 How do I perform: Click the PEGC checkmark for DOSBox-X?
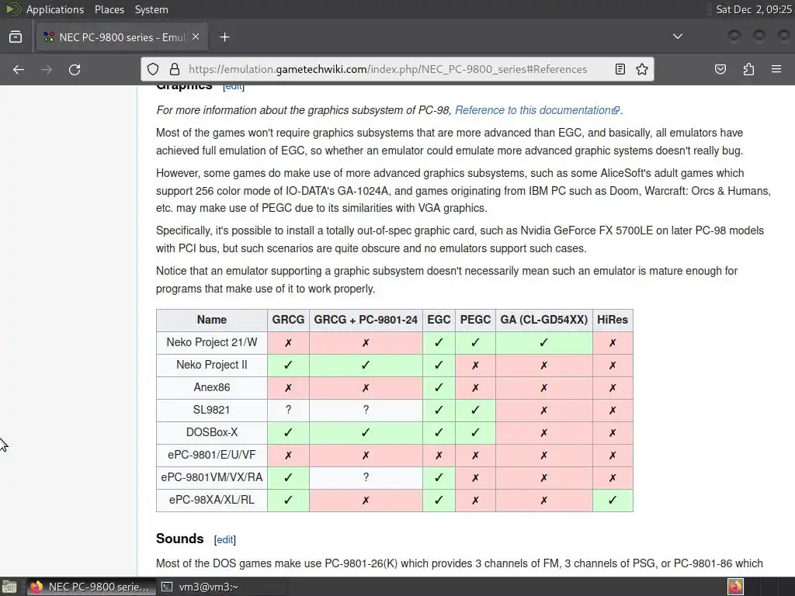coord(475,432)
